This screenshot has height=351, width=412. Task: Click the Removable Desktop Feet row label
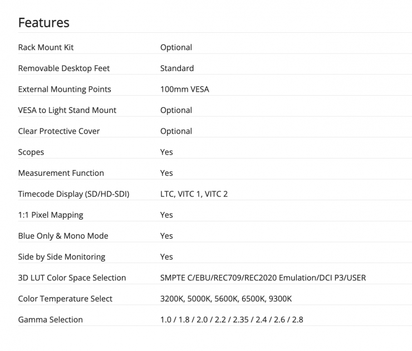point(64,68)
